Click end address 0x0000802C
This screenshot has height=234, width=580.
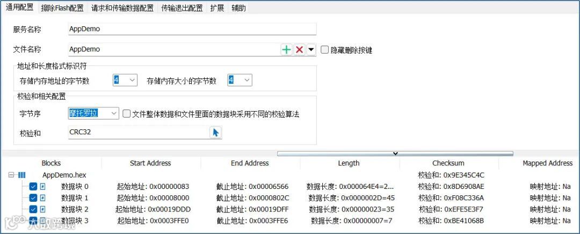click(x=252, y=198)
